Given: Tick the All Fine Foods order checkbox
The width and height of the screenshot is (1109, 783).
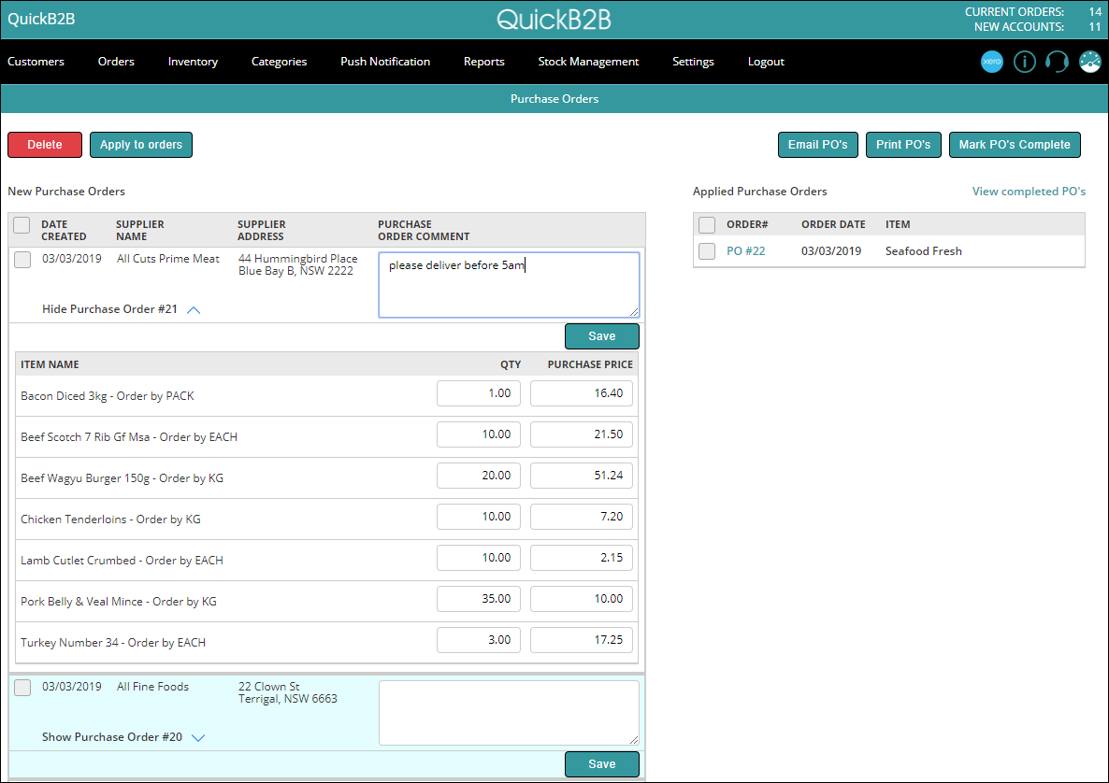Looking at the screenshot, I should (x=22, y=687).
